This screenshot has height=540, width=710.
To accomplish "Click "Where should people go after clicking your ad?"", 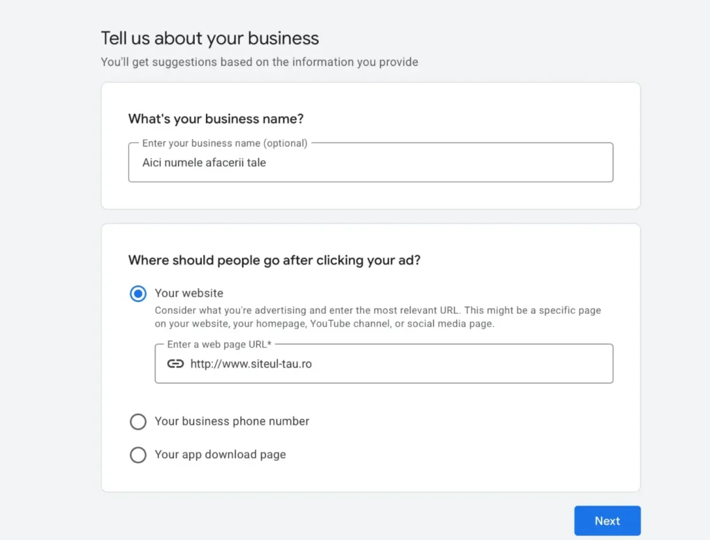I will [x=275, y=260].
